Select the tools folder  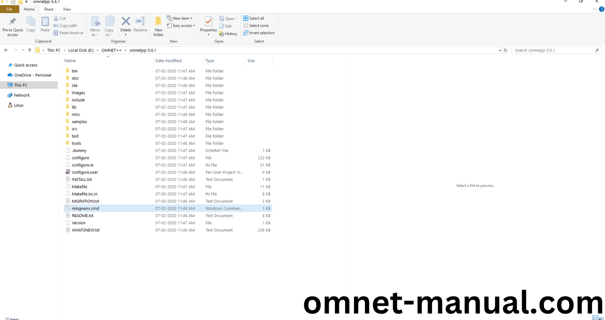76,143
